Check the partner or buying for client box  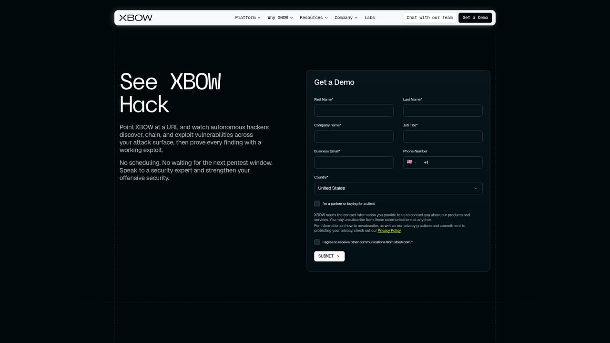click(317, 203)
